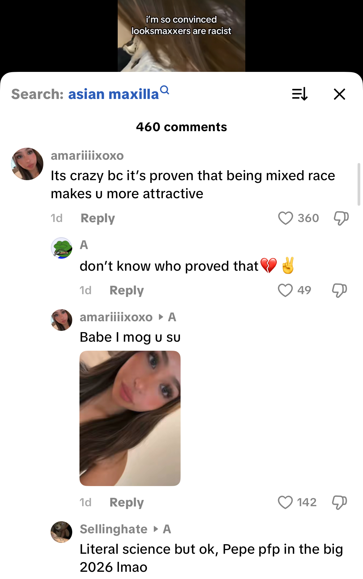Close the comments panel
The image size is (363, 579).
tap(339, 94)
